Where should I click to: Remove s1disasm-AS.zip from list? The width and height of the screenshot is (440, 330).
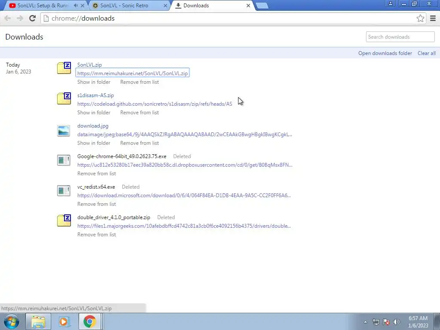tap(140, 113)
